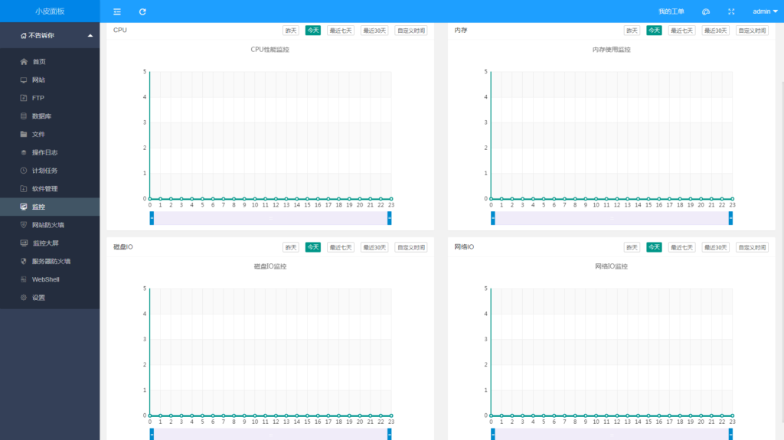Viewport: 784px width, 440px height.
Task: Click the 监控 monitoring icon in sidebar
Action: click(24, 207)
